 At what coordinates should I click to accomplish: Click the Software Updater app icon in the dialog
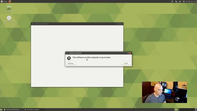pyautogui.click(x=69, y=58)
